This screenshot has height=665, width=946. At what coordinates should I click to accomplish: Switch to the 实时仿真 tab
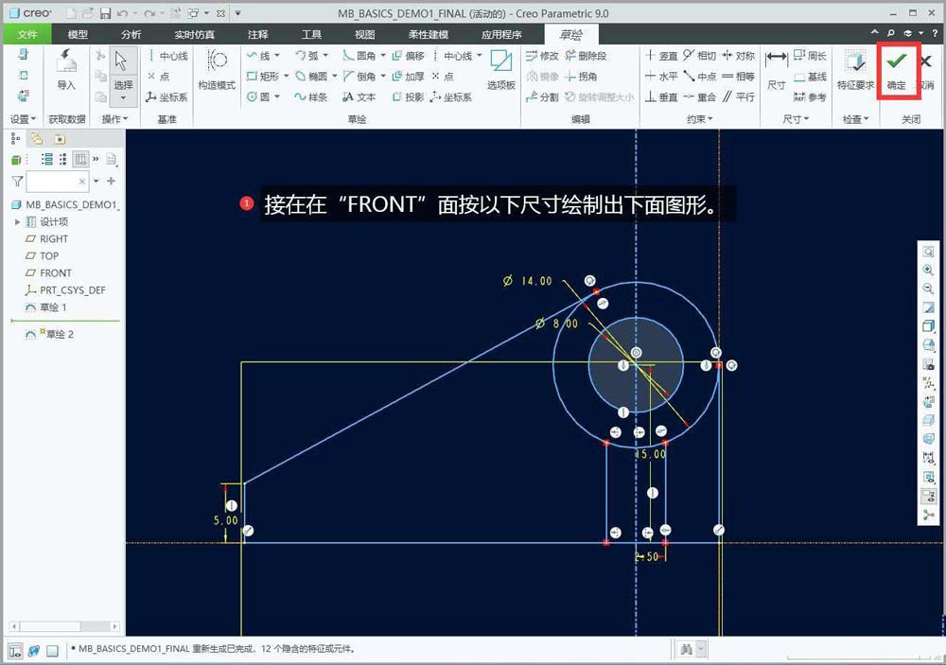pos(194,34)
